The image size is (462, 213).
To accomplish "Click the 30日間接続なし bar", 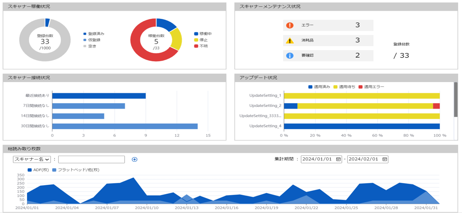I will (x=125, y=126).
